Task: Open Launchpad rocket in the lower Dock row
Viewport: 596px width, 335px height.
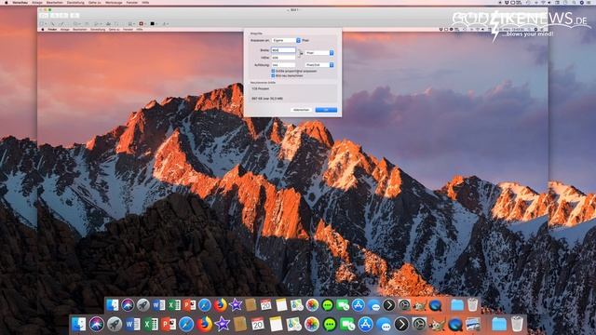Action: [x=115, y=324]
